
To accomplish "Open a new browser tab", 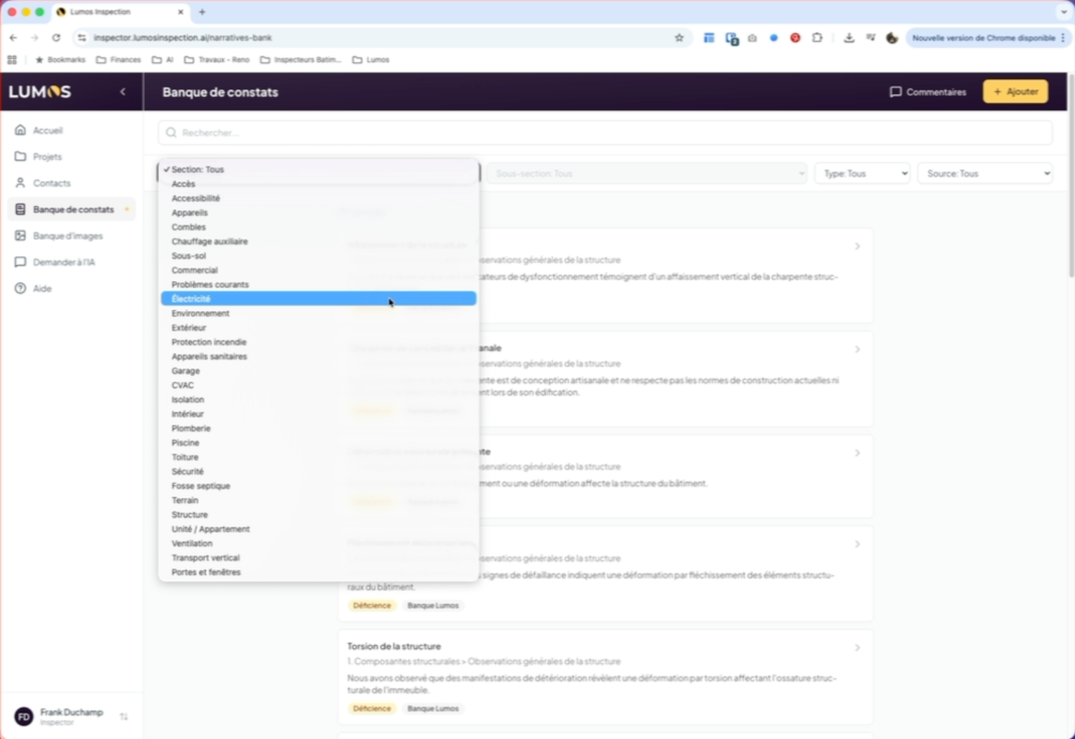I will click(202, 12).
